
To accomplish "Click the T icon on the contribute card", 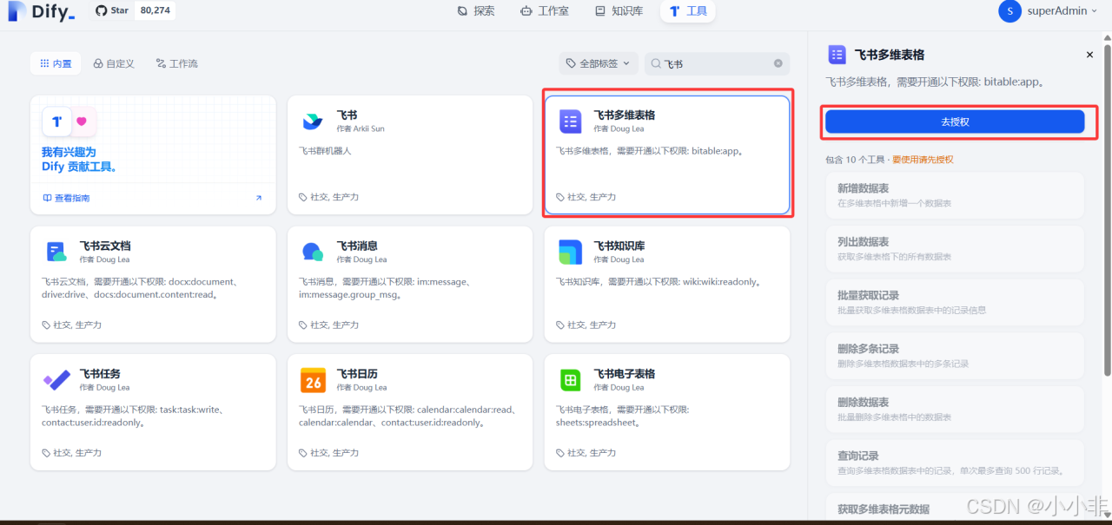I will pos(56,121).
